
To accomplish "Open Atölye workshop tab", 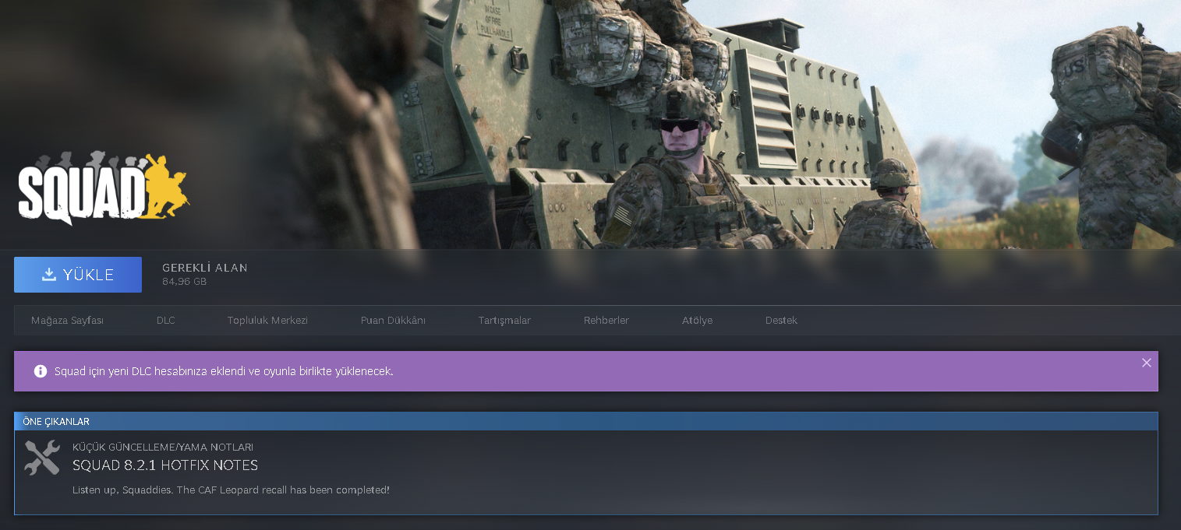I will pyautogui.click(x=697, y=321).
